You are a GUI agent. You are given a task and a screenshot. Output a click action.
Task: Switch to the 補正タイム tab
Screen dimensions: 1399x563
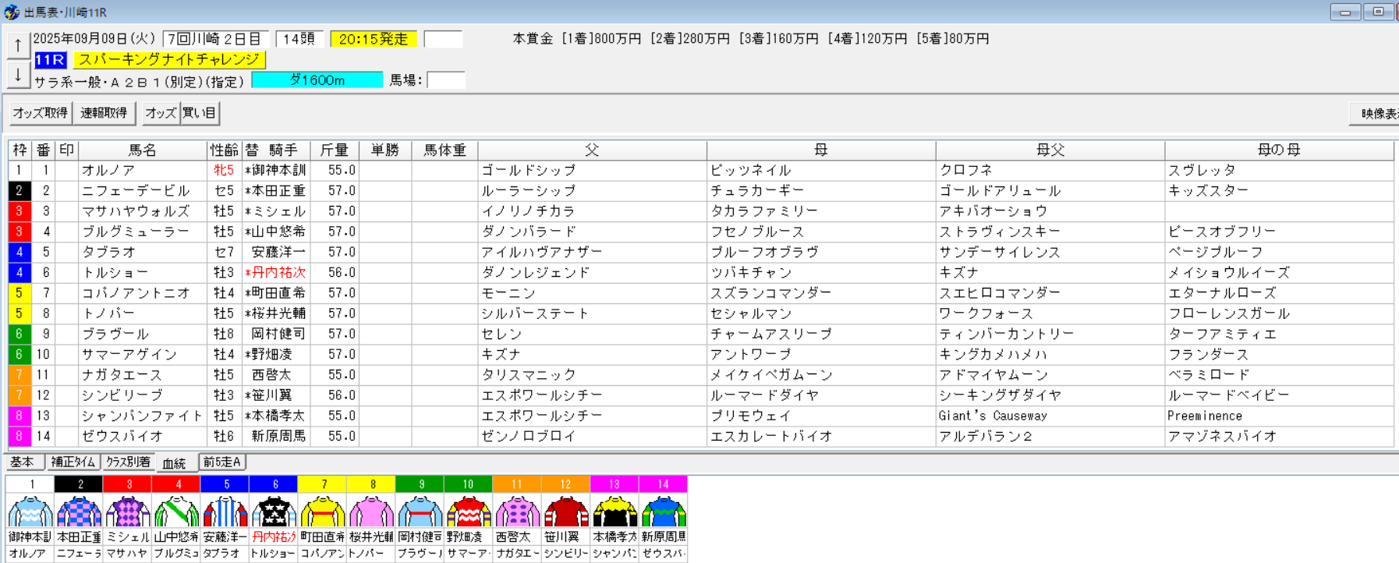click(73, 462)
